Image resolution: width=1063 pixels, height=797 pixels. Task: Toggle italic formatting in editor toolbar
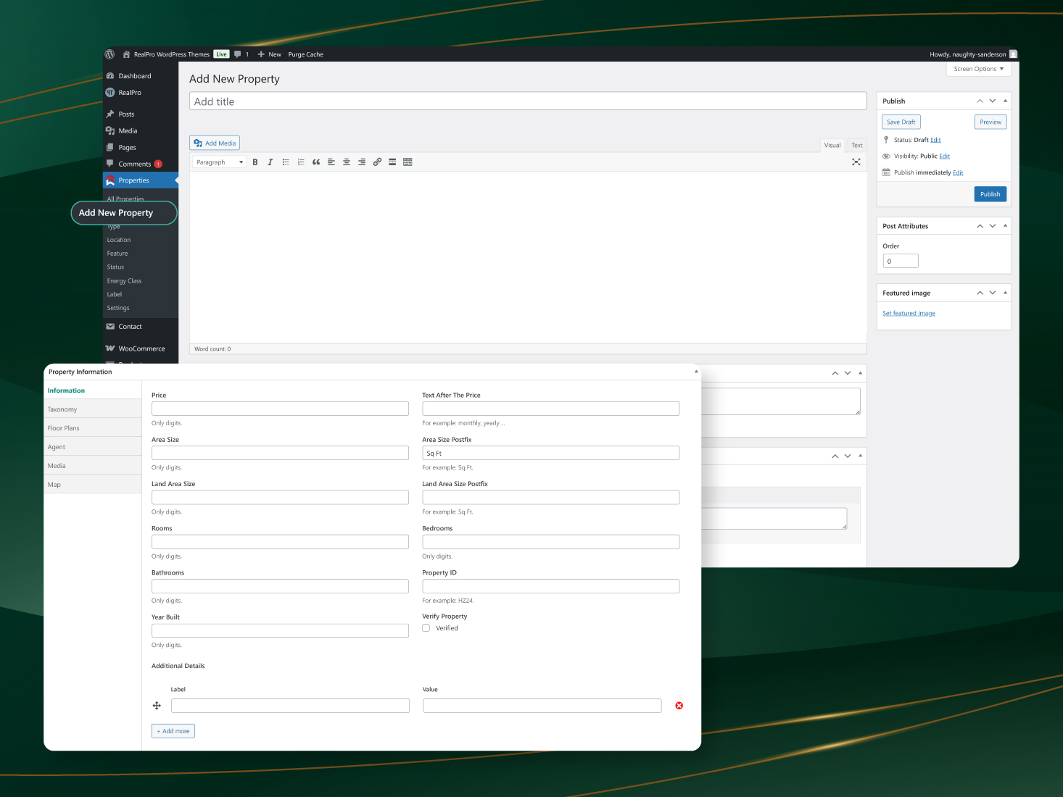coord(270,162)
